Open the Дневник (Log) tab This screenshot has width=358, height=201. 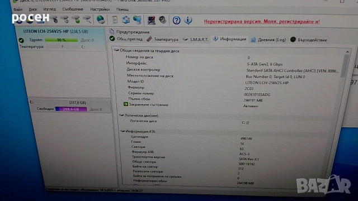tap(268, 40)
